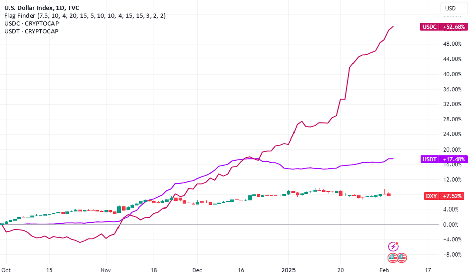This screenshot has width=470, height=277.
Task: Select U.S. Dollar Index legend title
Action: tap(42, 8)
